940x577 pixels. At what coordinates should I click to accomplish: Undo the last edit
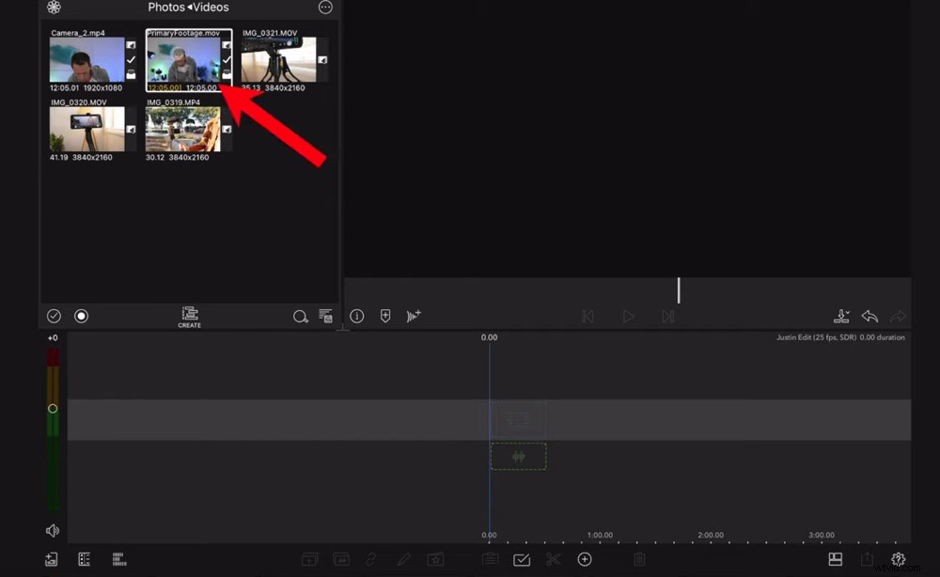[x=869, y=316]
